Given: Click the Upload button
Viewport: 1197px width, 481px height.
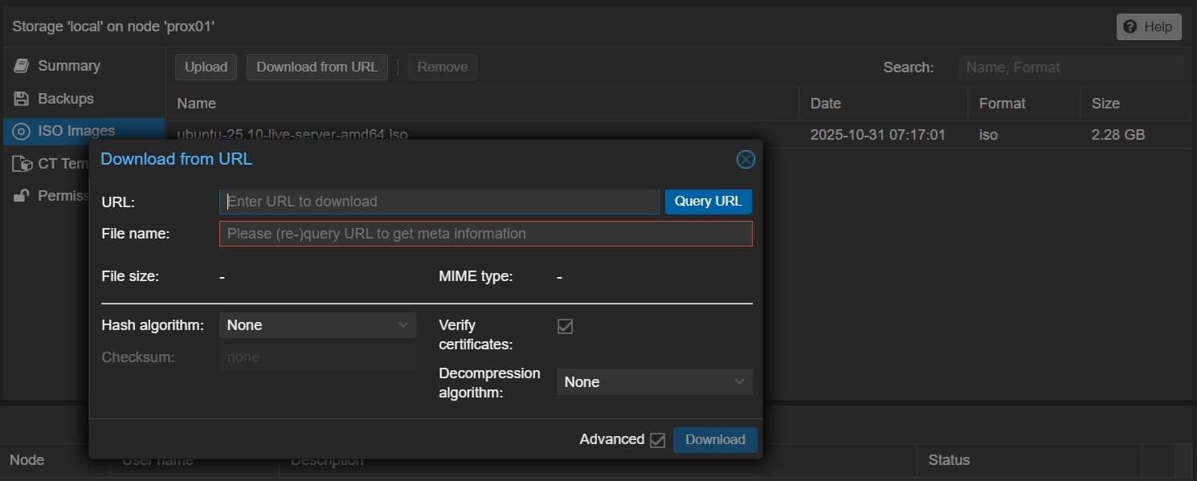Looking at the screenshot, I should (x=206, y=67).
